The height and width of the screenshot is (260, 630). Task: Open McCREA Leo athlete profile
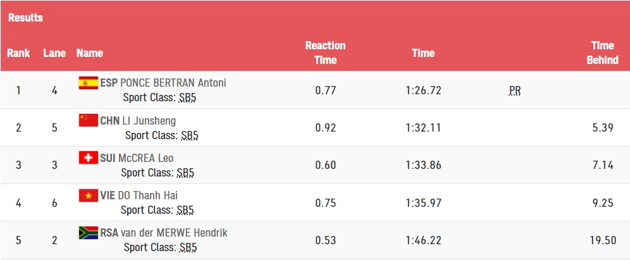[146, 158]
